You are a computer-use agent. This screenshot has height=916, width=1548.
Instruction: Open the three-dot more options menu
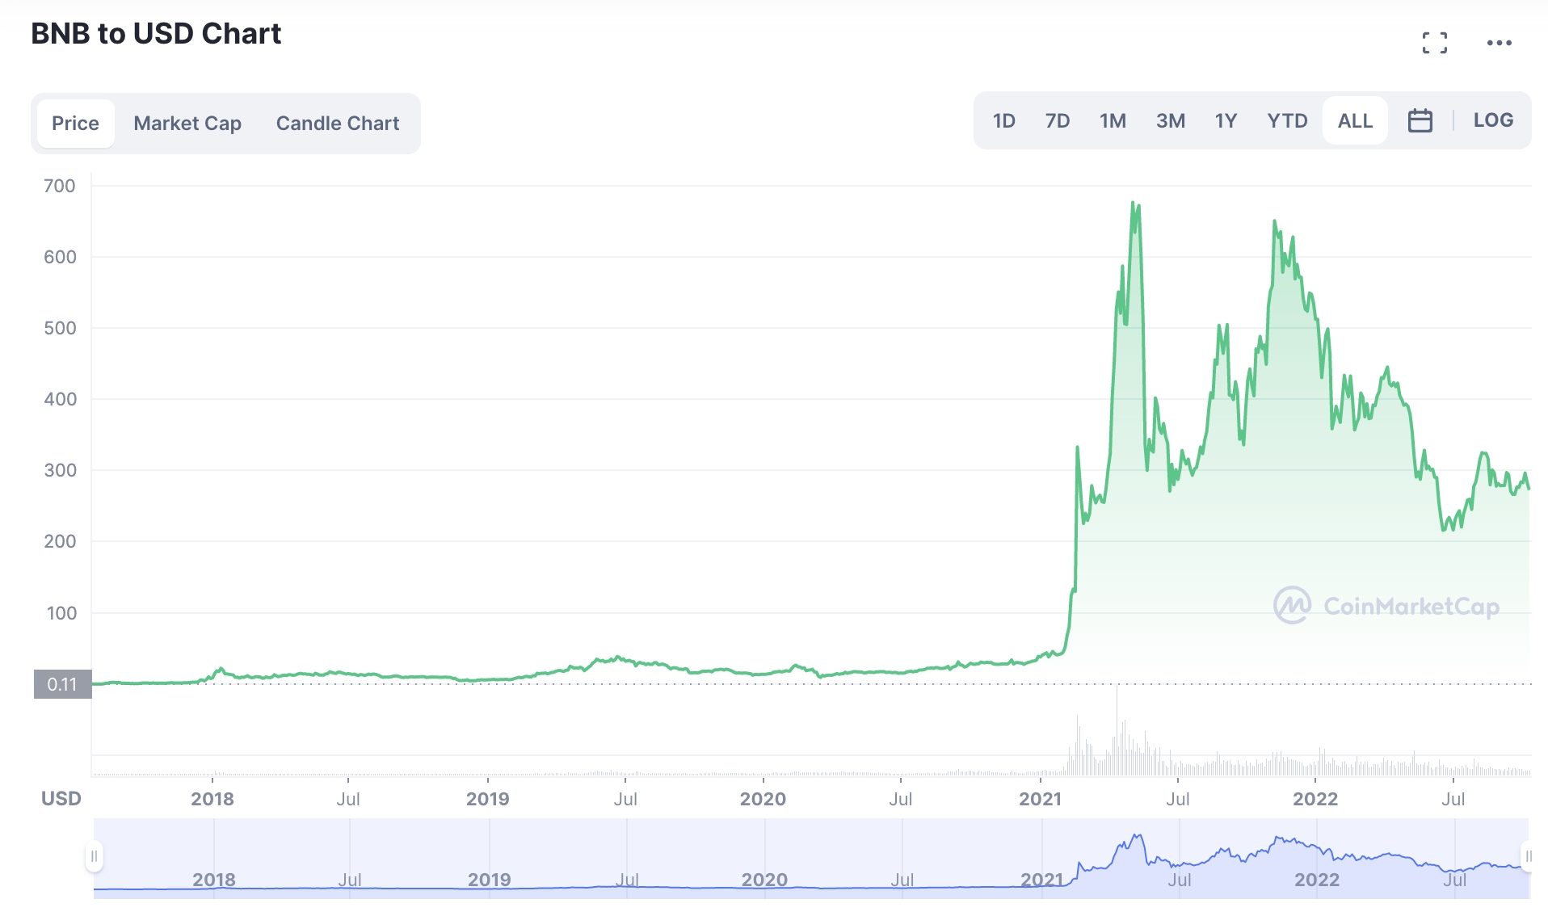pyautogui.click(x=1500, y=43)
